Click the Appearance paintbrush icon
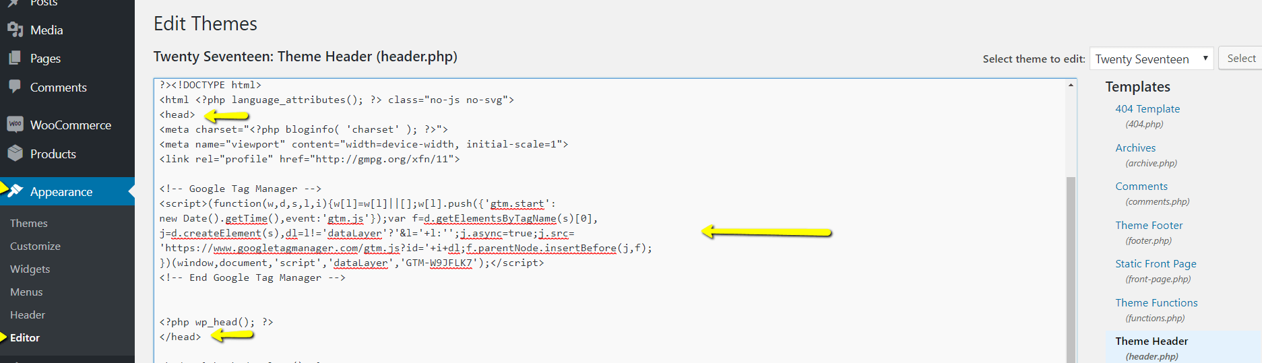 coord(15,191)
